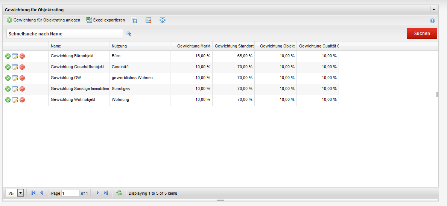Screen dimensions: 447x206
Task: Click the red Suchen button
Action: click(x=422, y=34)
